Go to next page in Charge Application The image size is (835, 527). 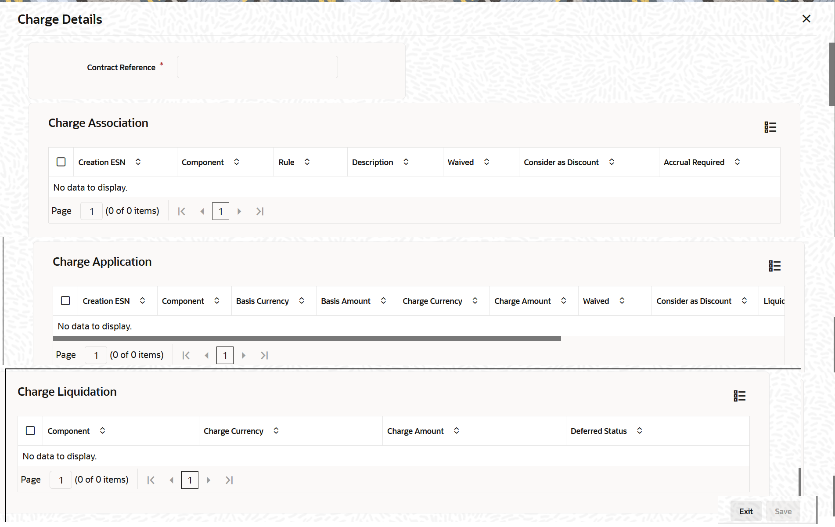(244, 355)
